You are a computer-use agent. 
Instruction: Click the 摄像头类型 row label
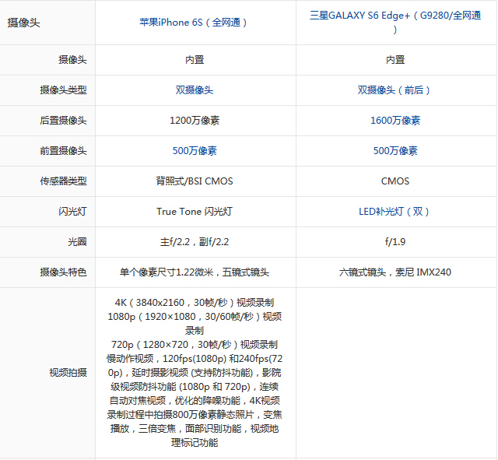point(63,90)
